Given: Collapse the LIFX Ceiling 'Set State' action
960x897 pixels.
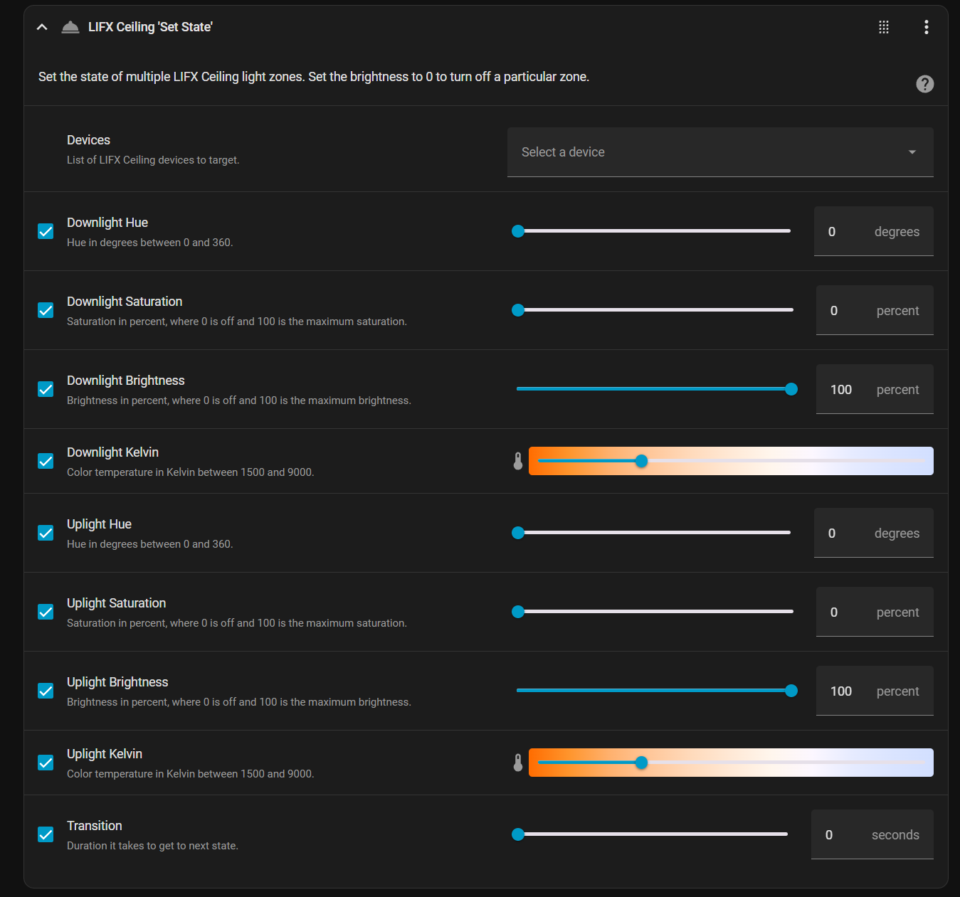Looking at the screenshot, I should point(42,27).
